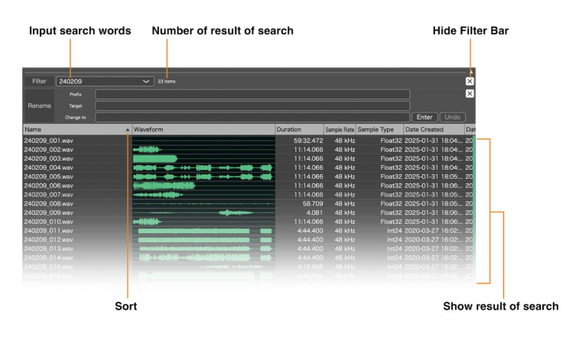Image resolution: width=566 pixels, height=344 pixels.
Task: Click the Rename button
Action: click(39, 106)
